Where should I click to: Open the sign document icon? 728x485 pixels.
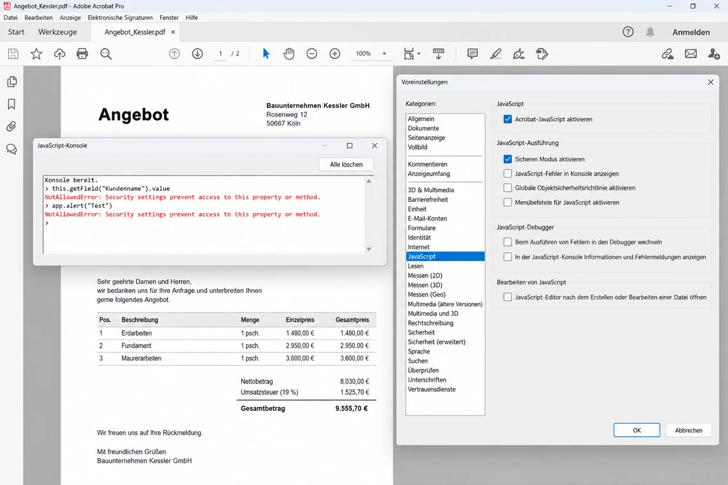519,54
